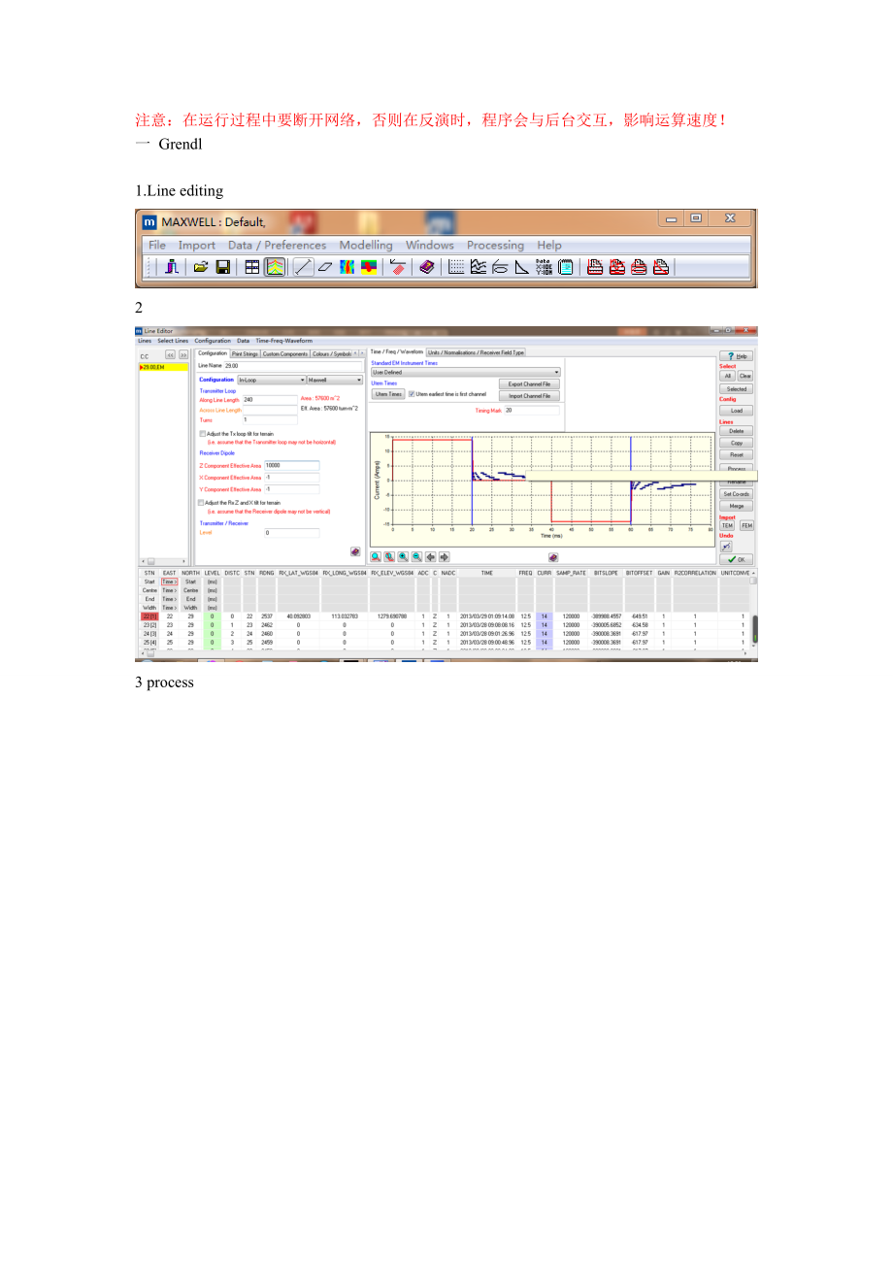This screenshot has width=893, height=1264.
Task: Click Import Channel File
Action: click(529, 396)
